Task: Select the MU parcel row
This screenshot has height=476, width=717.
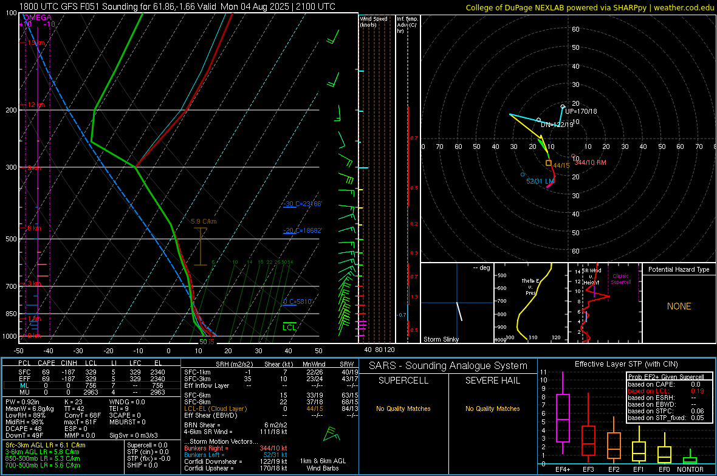Action: click(91, 392)
